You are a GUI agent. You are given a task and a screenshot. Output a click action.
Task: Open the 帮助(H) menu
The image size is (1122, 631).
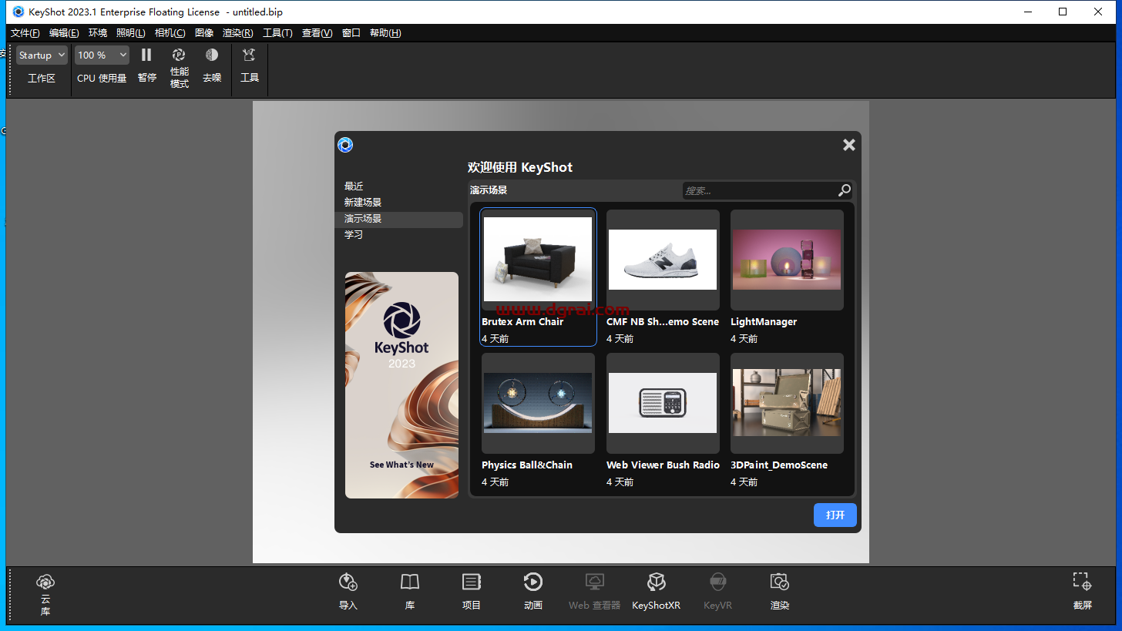point(385,32)
